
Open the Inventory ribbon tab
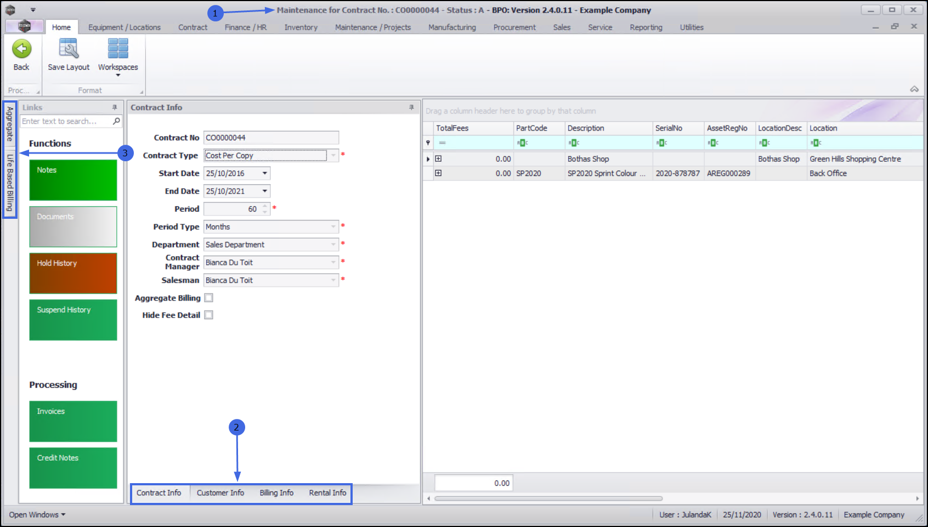(x=301, y=27)
